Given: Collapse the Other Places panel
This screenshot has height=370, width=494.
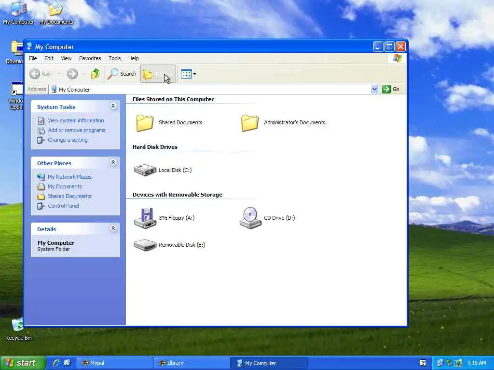Looking at the screenshot, I should (113, 162).
